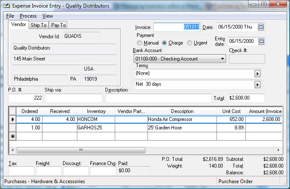Click the Unit Cost column header
This screenshot has height=189, width=290.
(231, 111)
